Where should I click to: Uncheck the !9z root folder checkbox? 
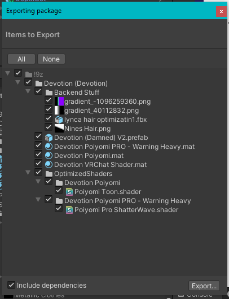point(18,73)
